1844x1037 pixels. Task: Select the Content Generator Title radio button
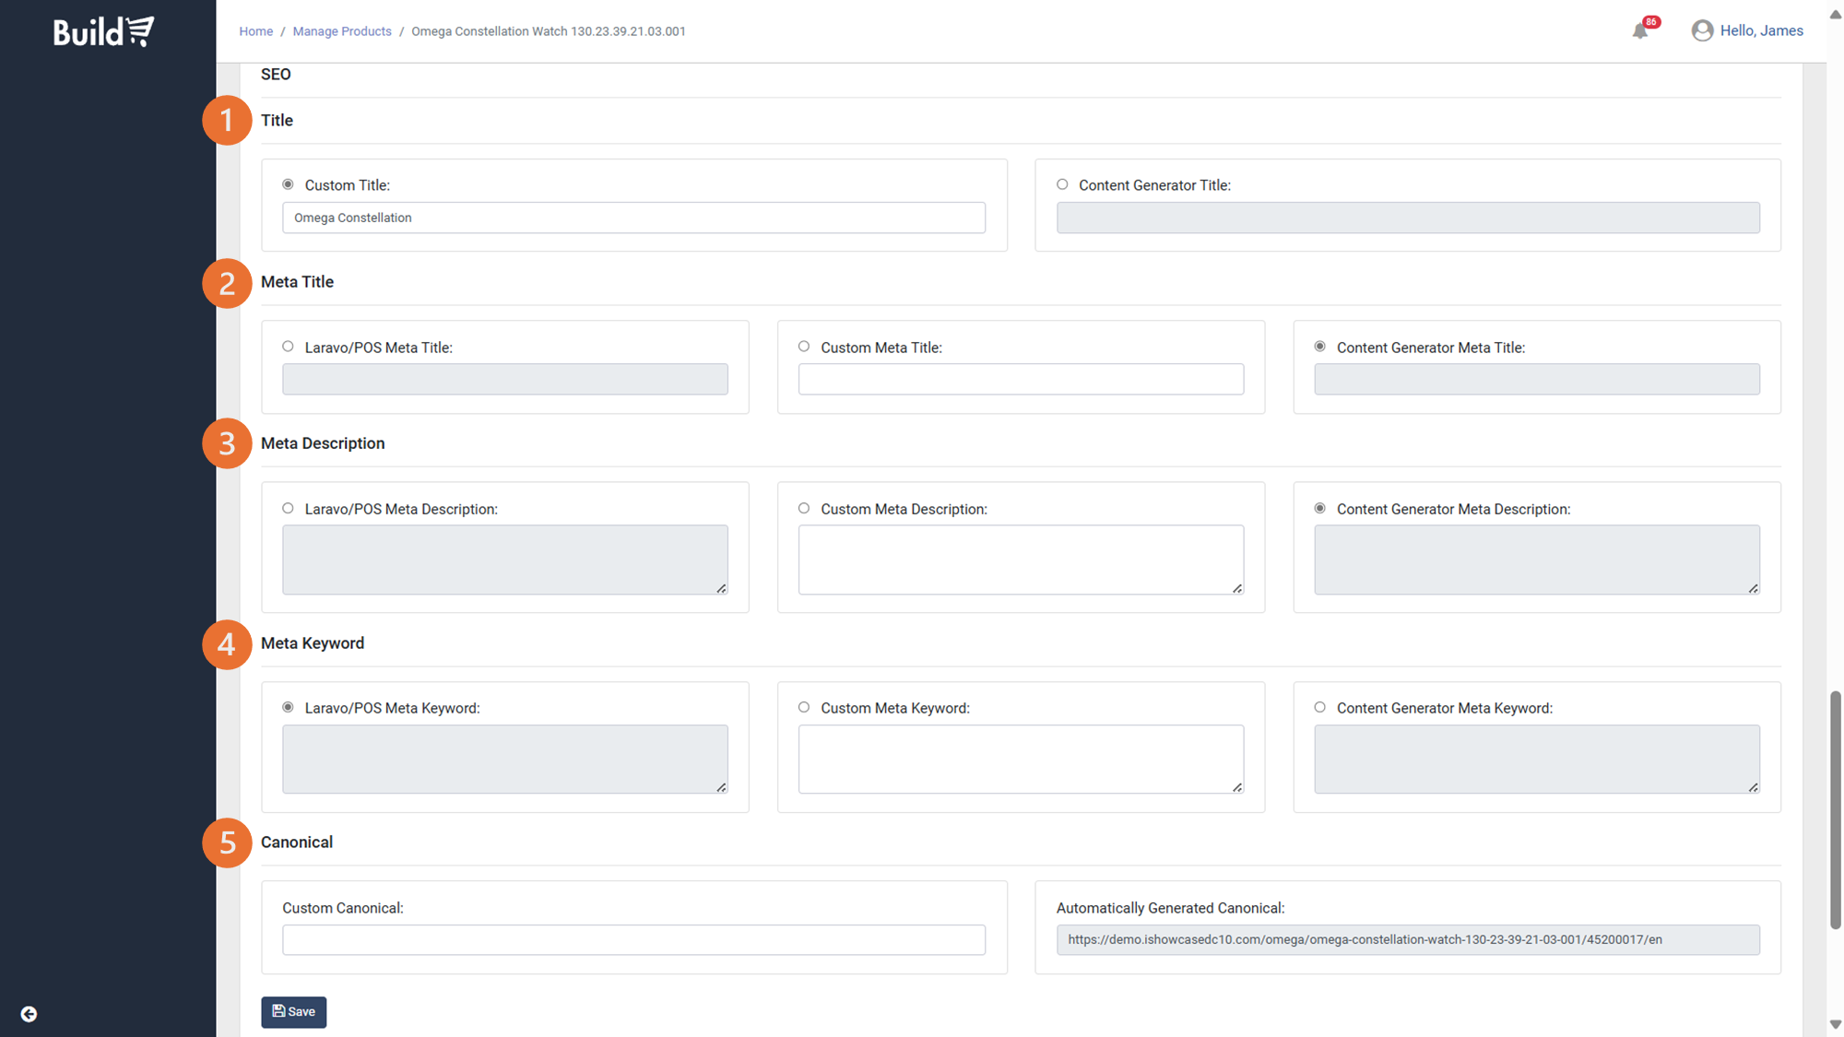coord(1062,184)
